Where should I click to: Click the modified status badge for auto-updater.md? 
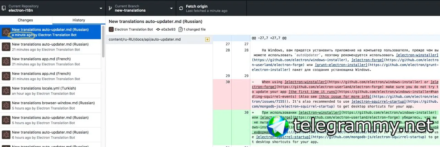click(x=207, y=39)
